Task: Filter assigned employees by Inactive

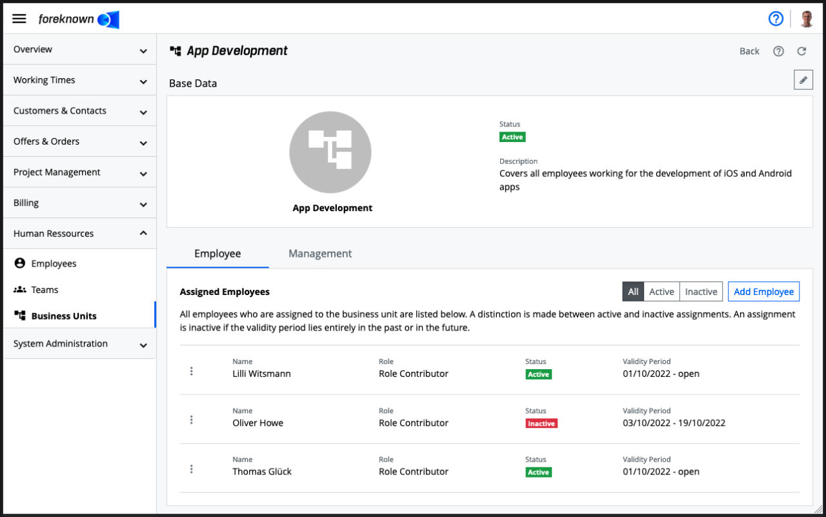Action: [x=701, y=292]
